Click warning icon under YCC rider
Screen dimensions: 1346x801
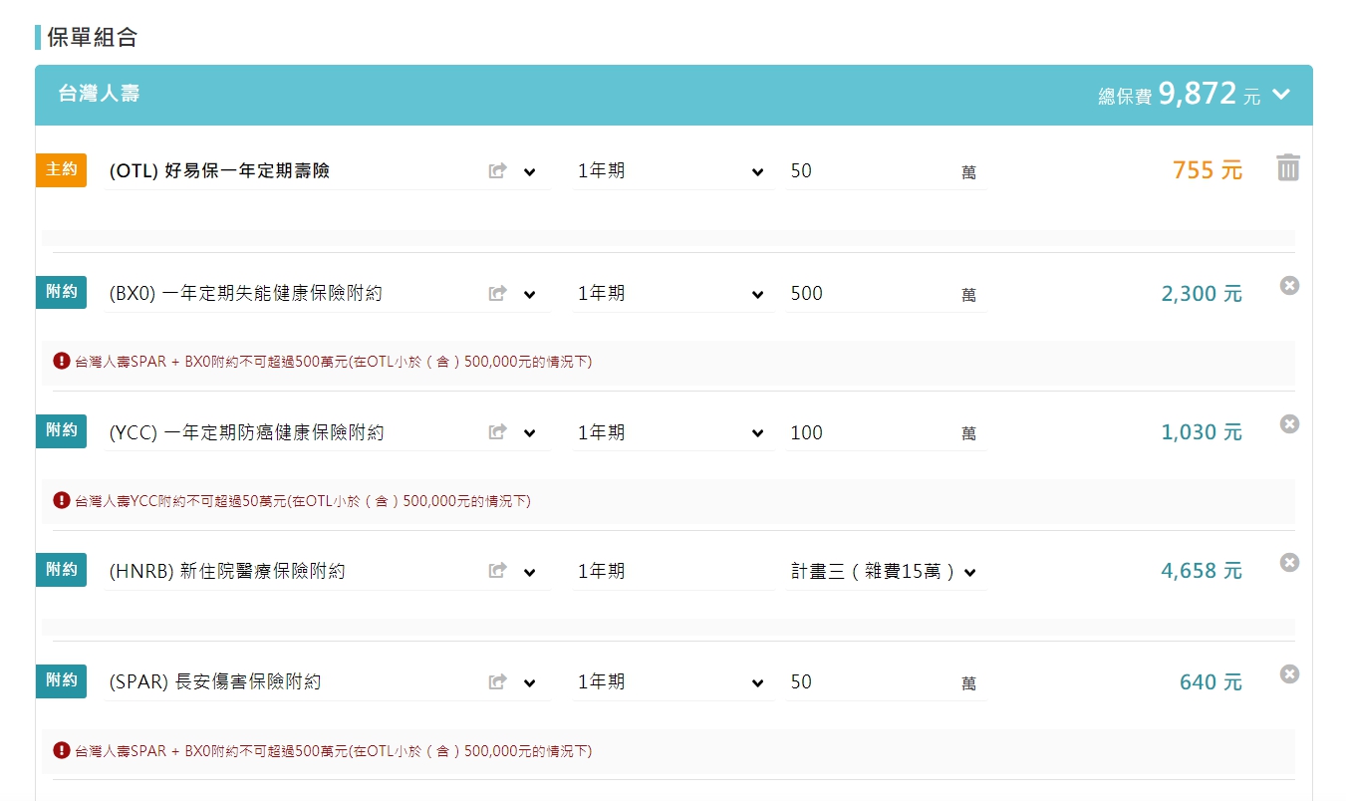pos(62,500)
